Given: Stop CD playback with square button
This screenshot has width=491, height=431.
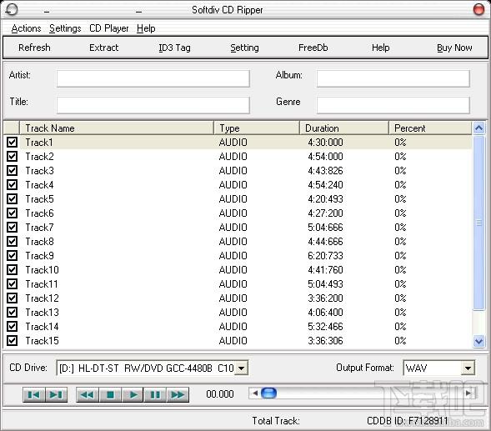Looking at the screenshot, I should (x=110, y=394).
